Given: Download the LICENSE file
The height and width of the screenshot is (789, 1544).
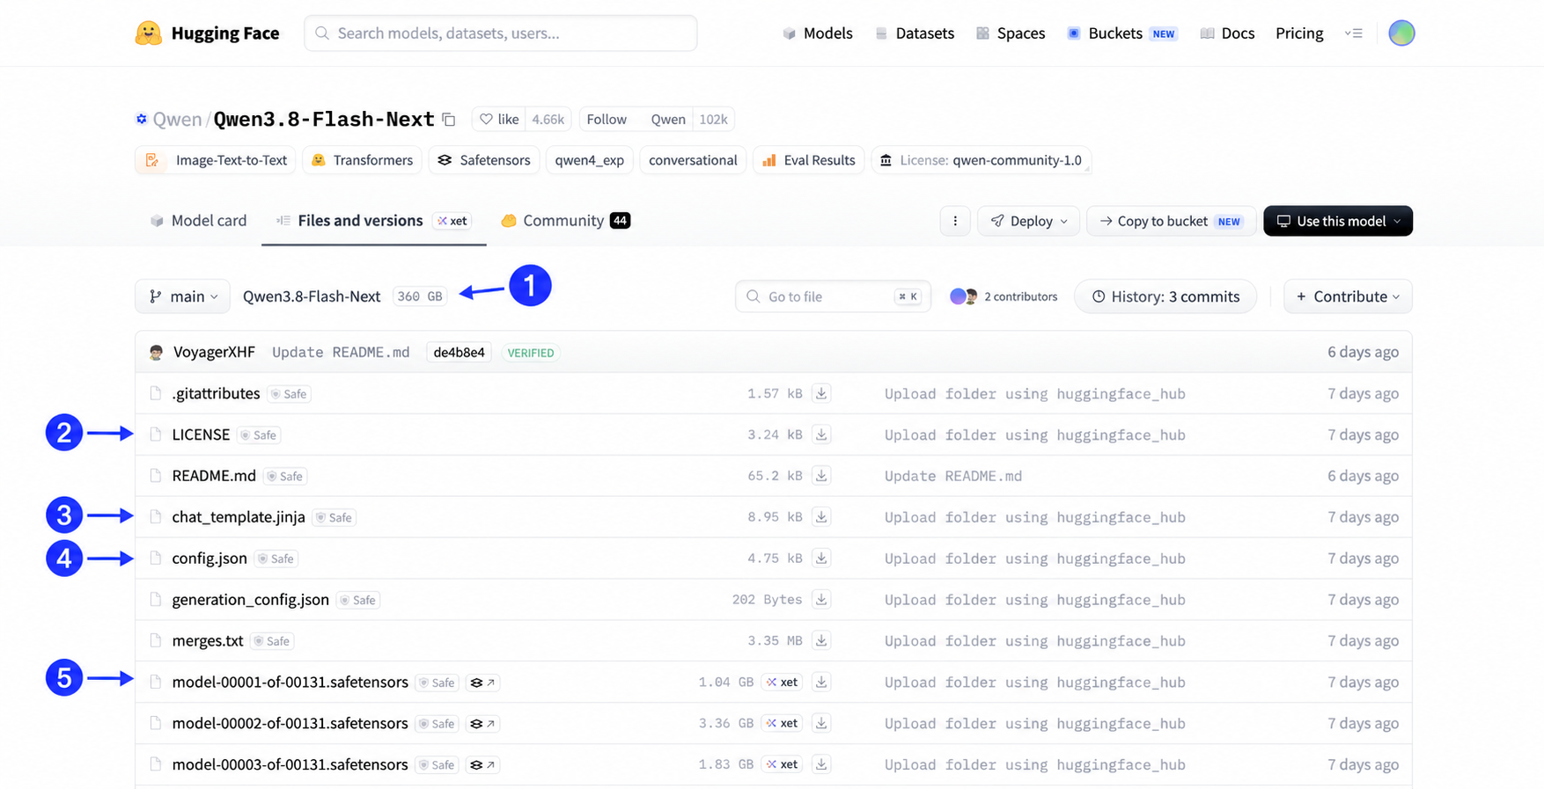Looking at the screenshot, I should click(821, 435).
